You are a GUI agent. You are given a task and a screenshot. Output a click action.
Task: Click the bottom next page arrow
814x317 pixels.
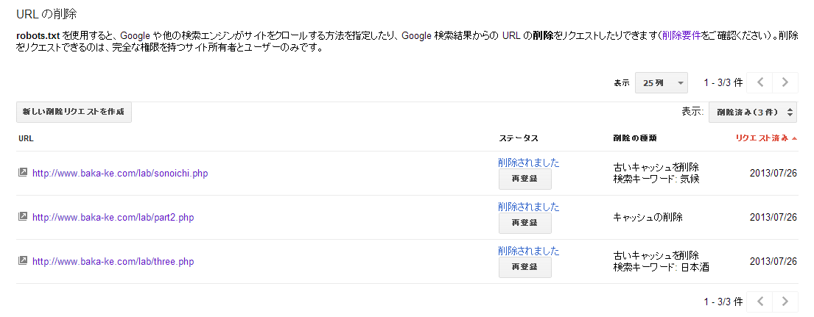pyautogui.click(x=785, y=301)
